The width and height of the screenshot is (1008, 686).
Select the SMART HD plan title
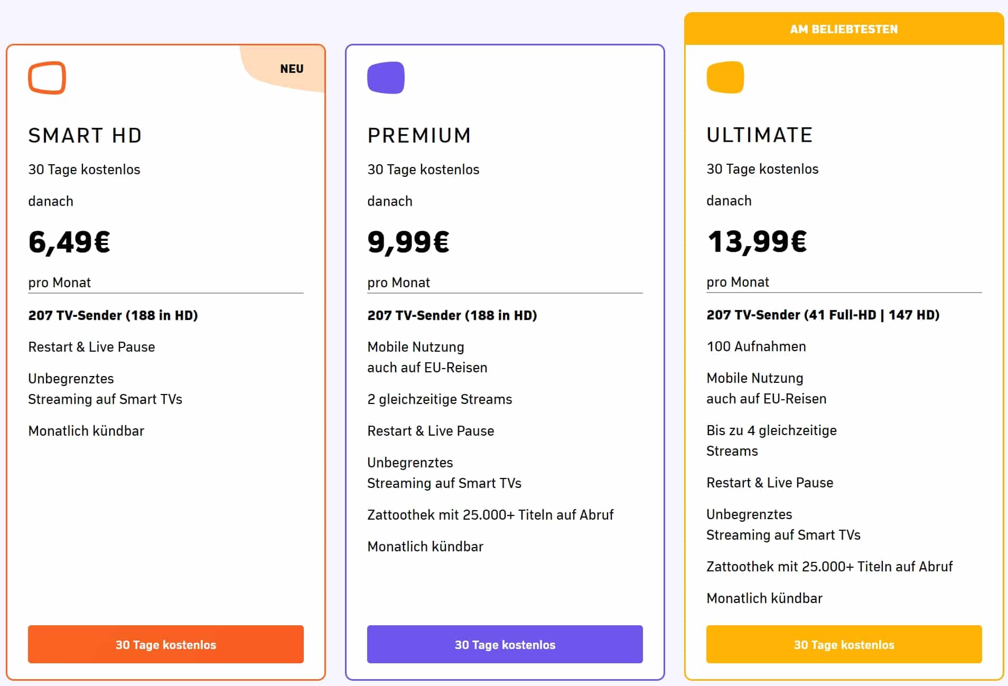(85, 136)
